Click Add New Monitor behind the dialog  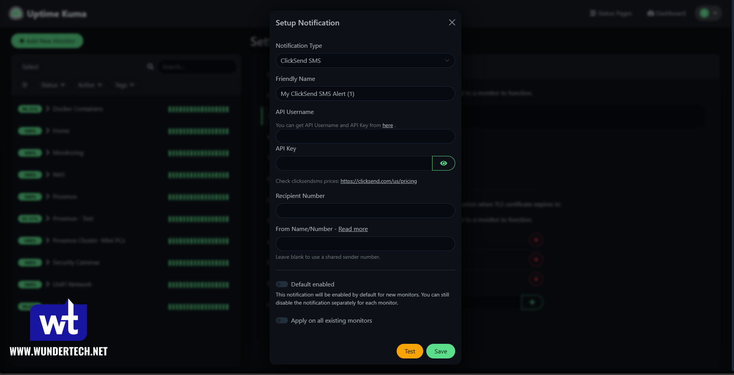point(47,41)
